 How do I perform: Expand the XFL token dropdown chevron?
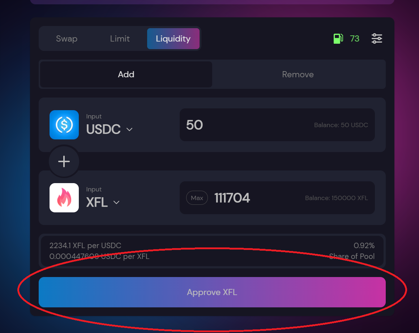[116, 202]
